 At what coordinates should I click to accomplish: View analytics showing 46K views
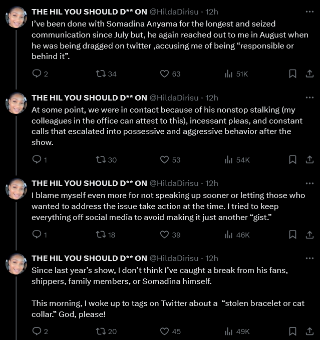tap(229, 234)
